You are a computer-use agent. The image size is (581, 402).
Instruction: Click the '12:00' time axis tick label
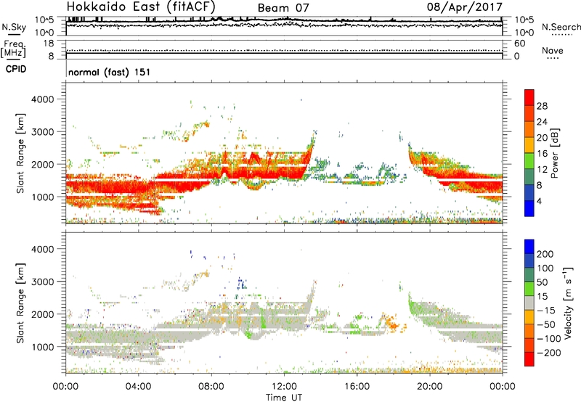pos(284,387)
